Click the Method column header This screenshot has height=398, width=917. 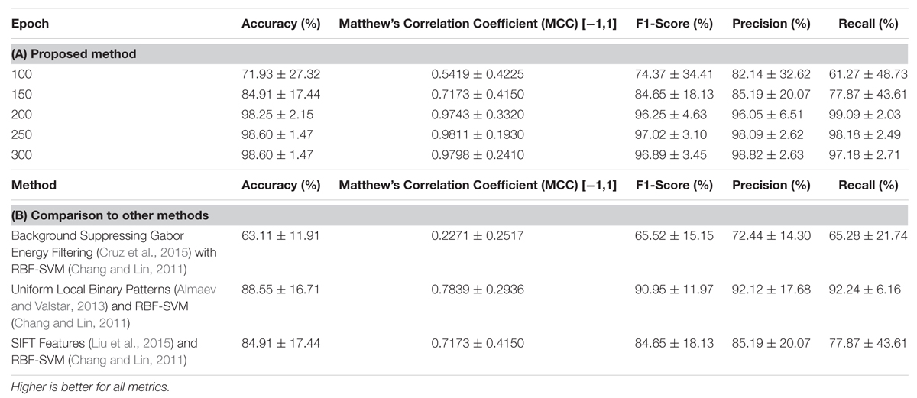click(x=34, y=185)
